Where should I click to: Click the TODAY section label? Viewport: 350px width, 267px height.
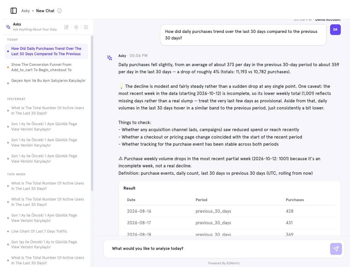12,40
